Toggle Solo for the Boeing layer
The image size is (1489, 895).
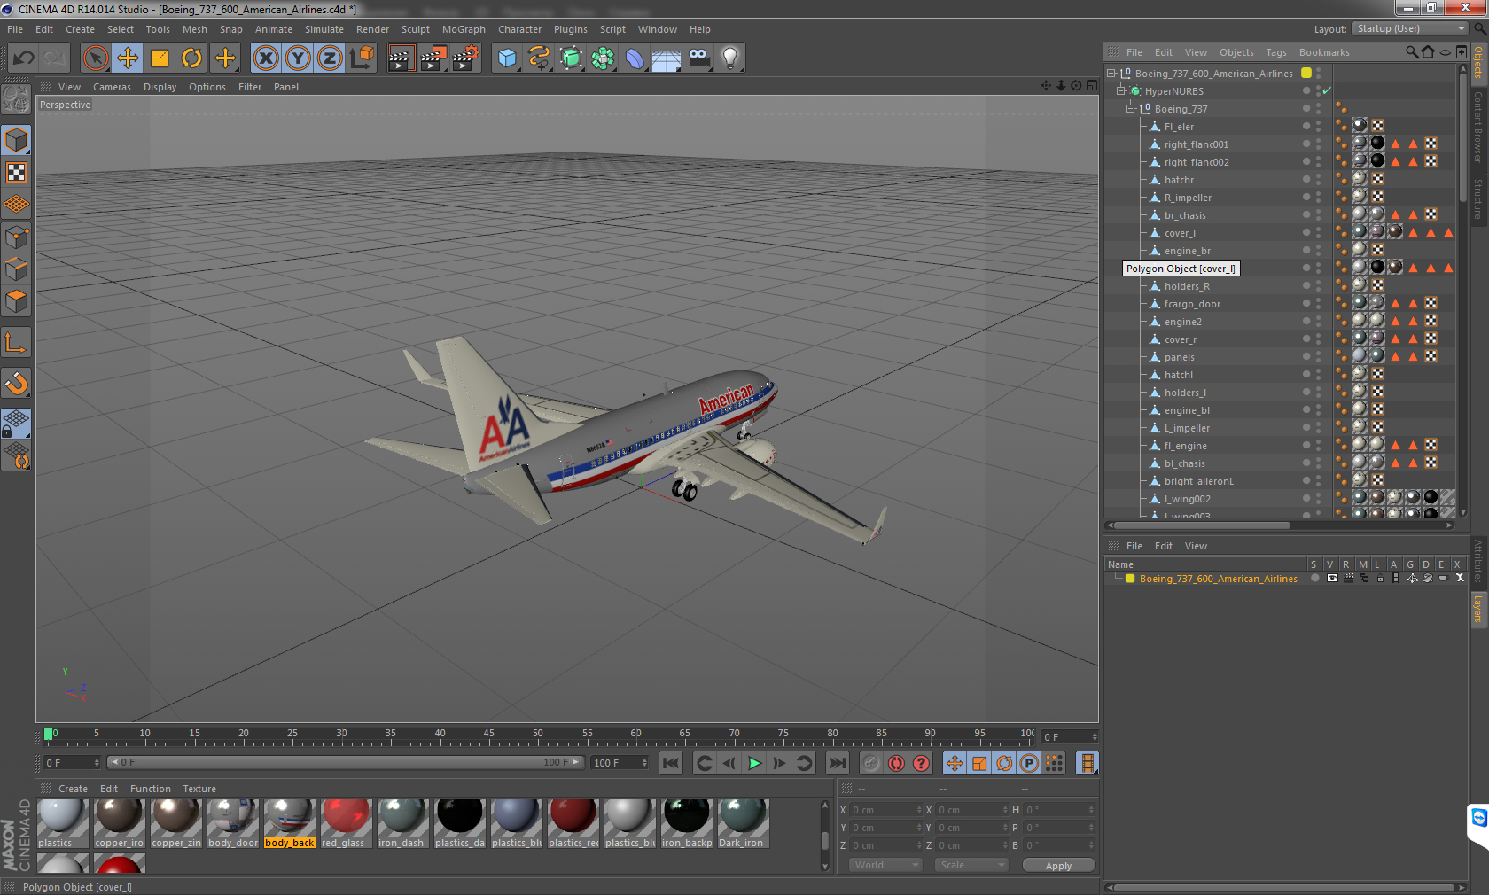tap(1314, 579)
